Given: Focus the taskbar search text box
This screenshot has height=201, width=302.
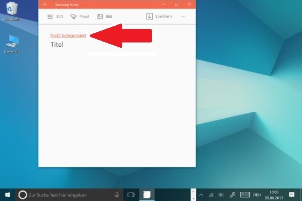Looking at the screenshot, I should (x=69, y=195).
